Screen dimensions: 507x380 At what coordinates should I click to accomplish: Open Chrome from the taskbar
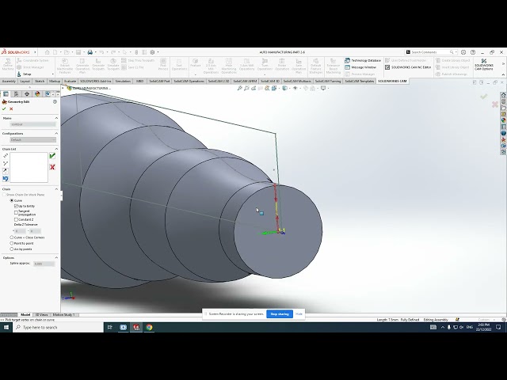point(149,327)
